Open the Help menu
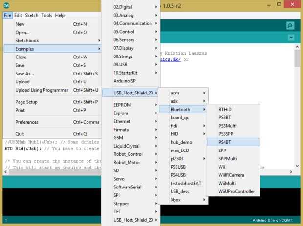 point(60,15)
